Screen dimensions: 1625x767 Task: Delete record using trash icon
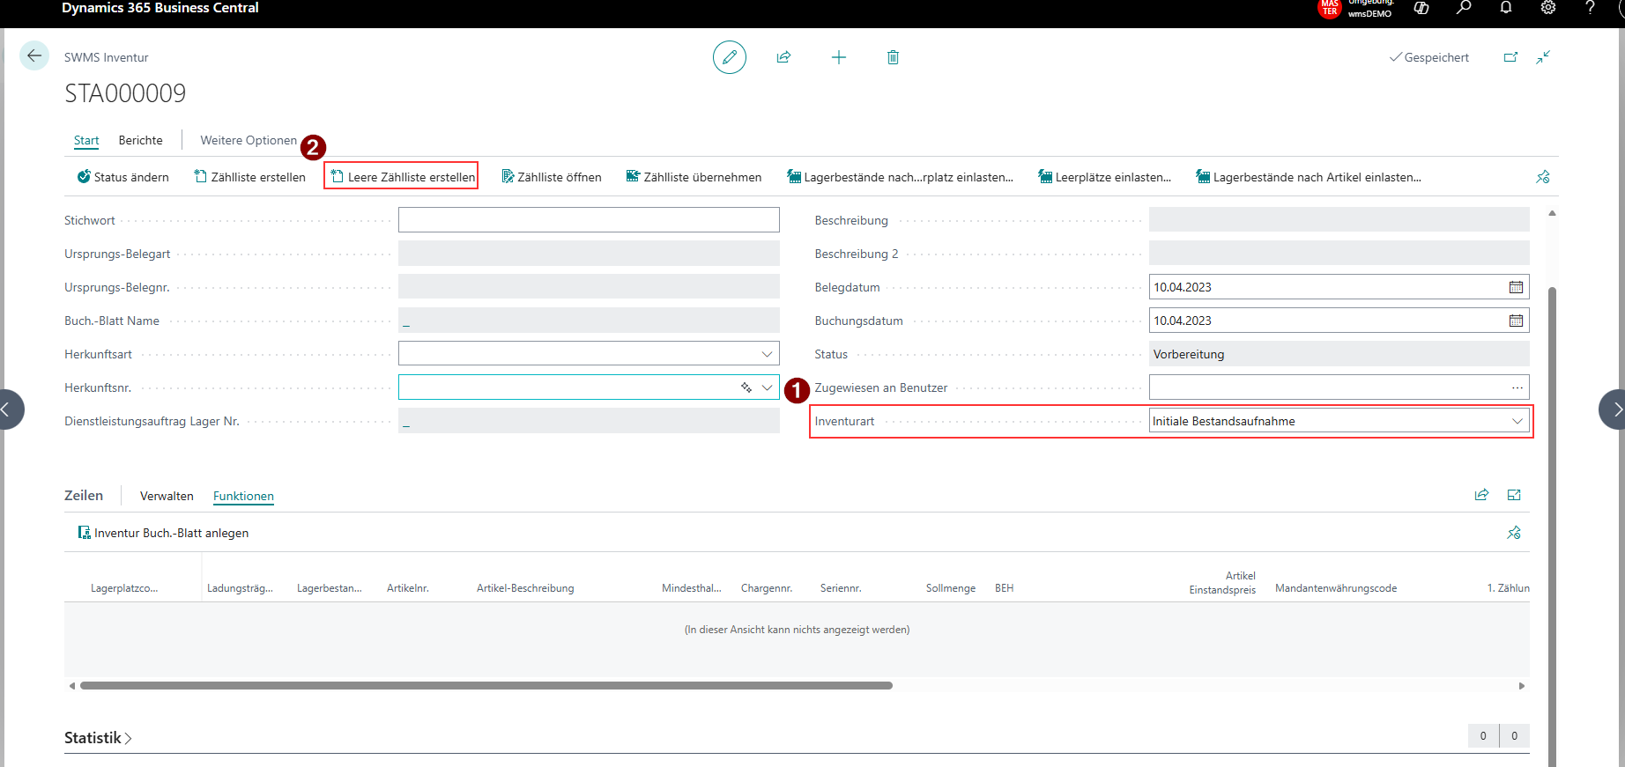(x=893, y=57)
